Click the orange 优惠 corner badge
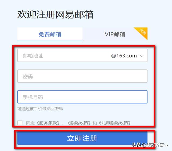172x151 pixels. (142, 32)
